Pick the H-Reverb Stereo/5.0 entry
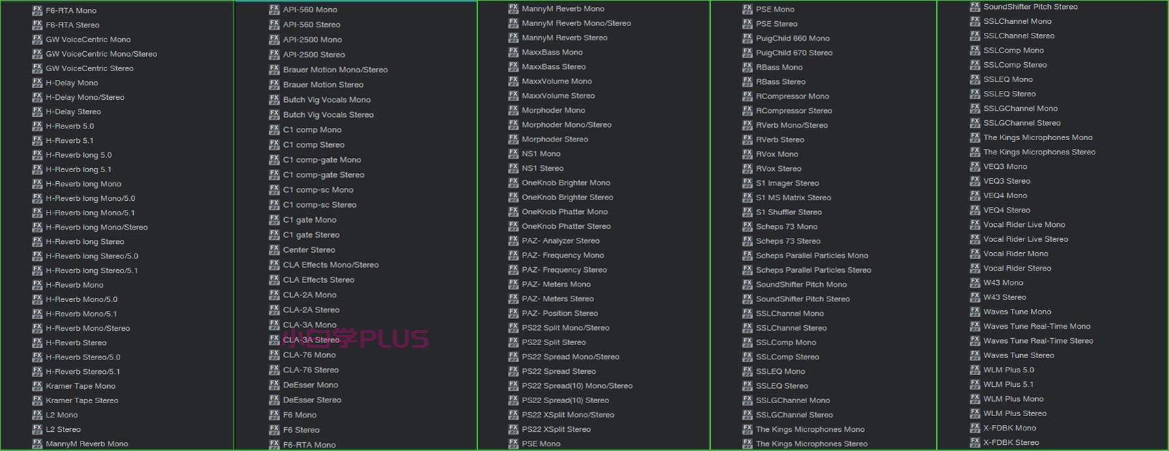The height and width of the screenshot is (451, 1169). [83, 357]
